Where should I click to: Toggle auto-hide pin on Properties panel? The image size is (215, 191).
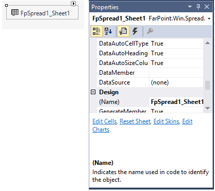tap(199, 7)
